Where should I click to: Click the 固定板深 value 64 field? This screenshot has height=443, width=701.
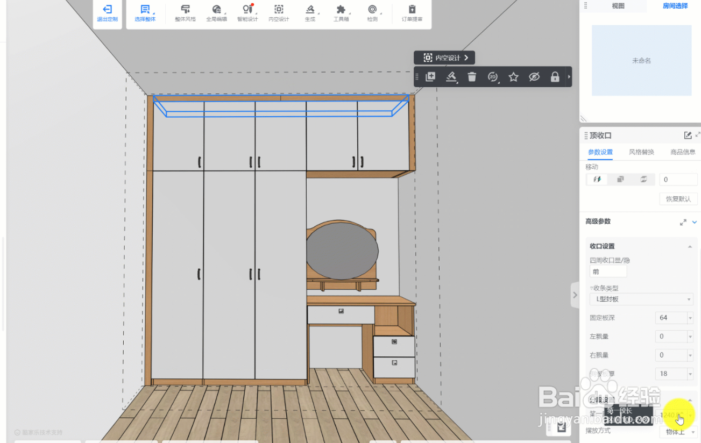coord(671,318)
